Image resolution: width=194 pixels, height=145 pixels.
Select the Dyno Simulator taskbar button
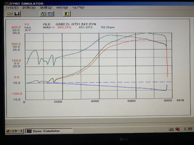point(49,131)
